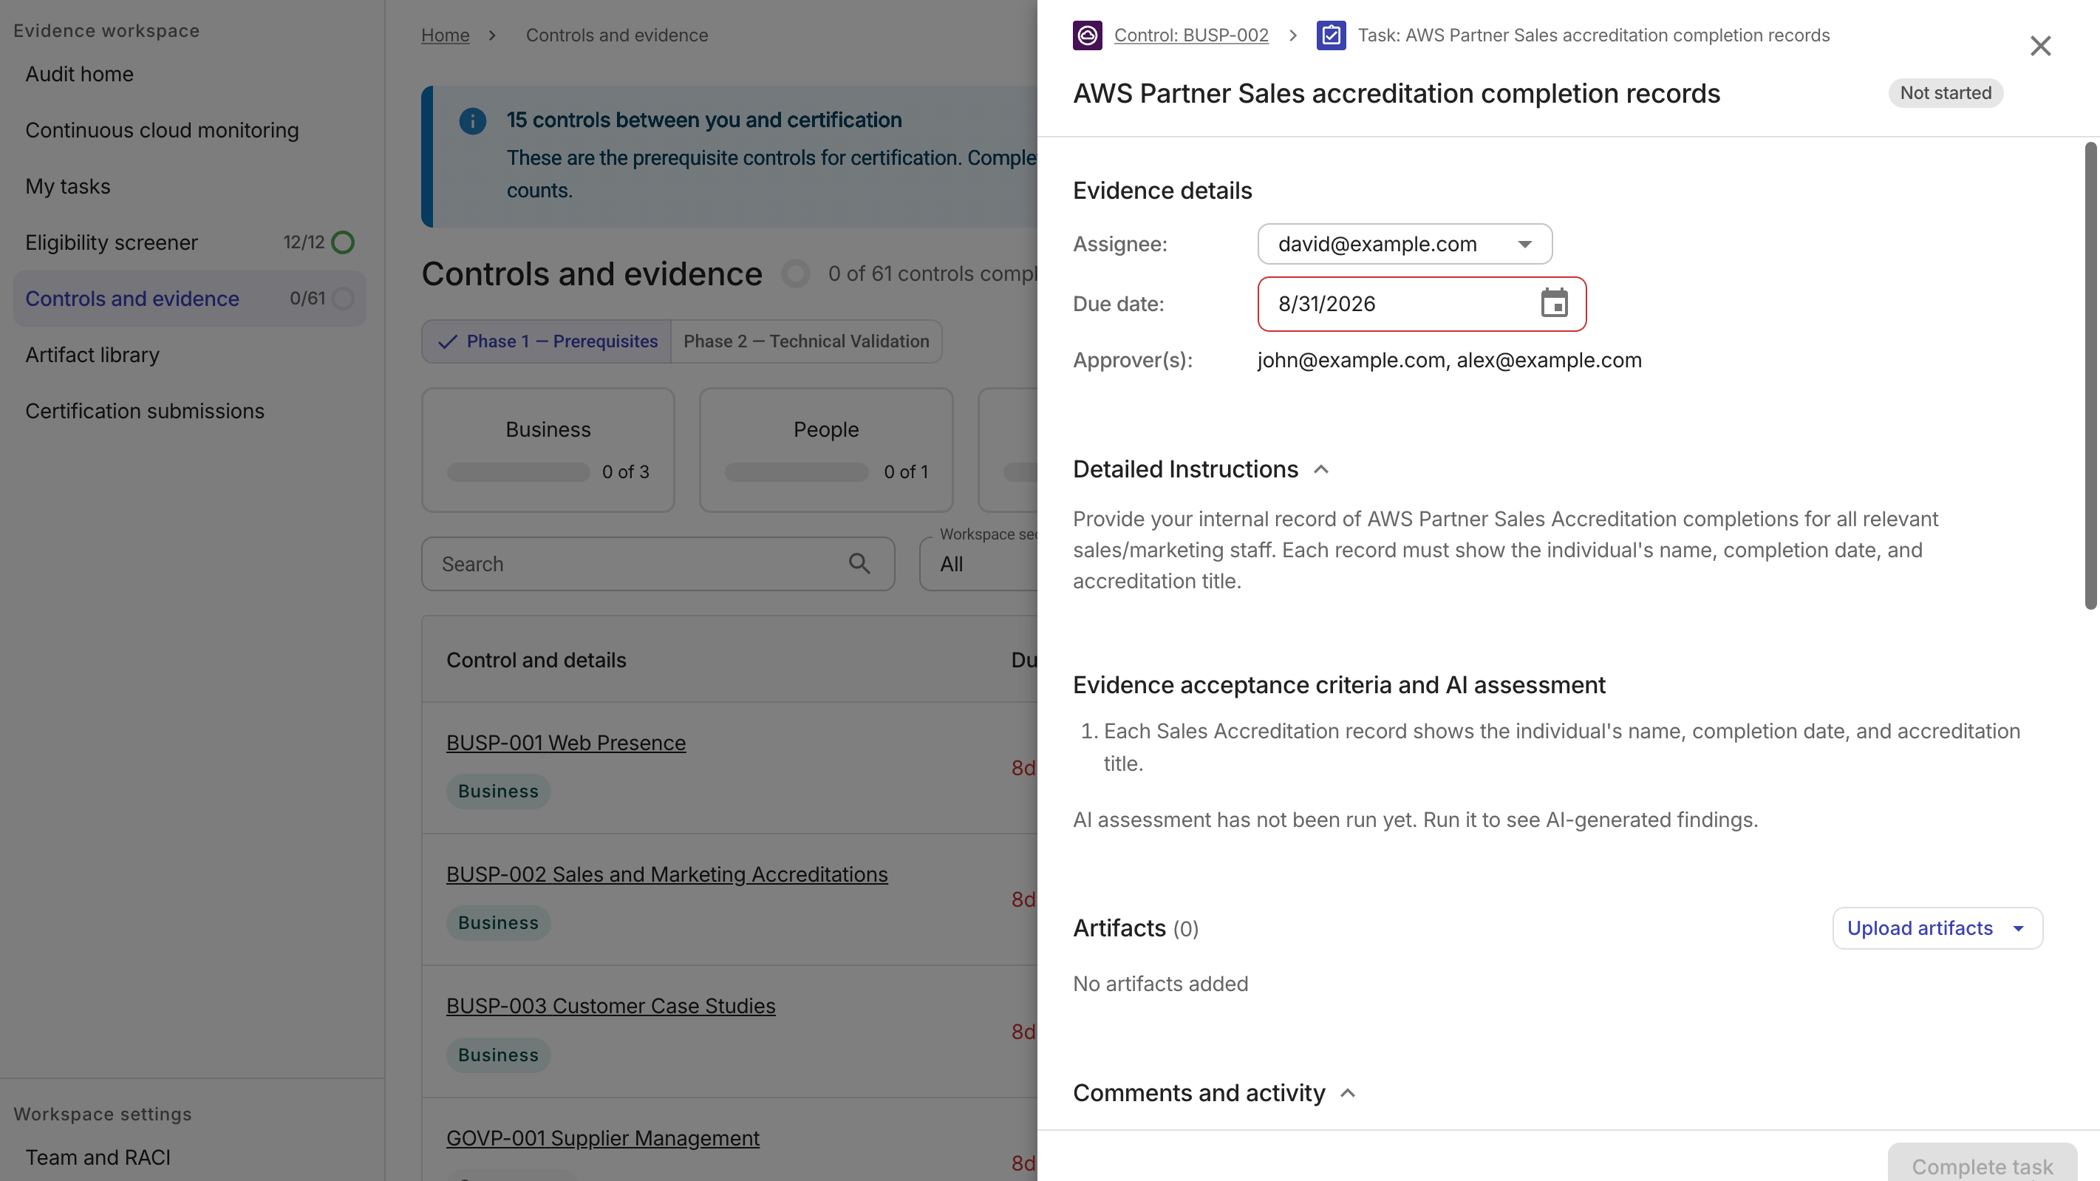Collapse the Comments and activity section
2100x1181 pixels.
(x=1348, y=1093)
